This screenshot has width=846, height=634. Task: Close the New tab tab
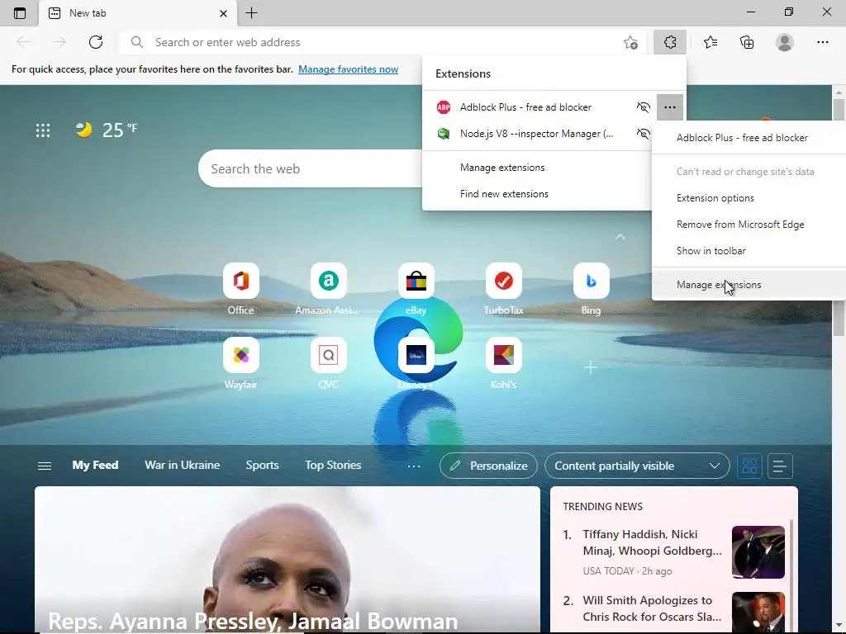click(223, 13)
